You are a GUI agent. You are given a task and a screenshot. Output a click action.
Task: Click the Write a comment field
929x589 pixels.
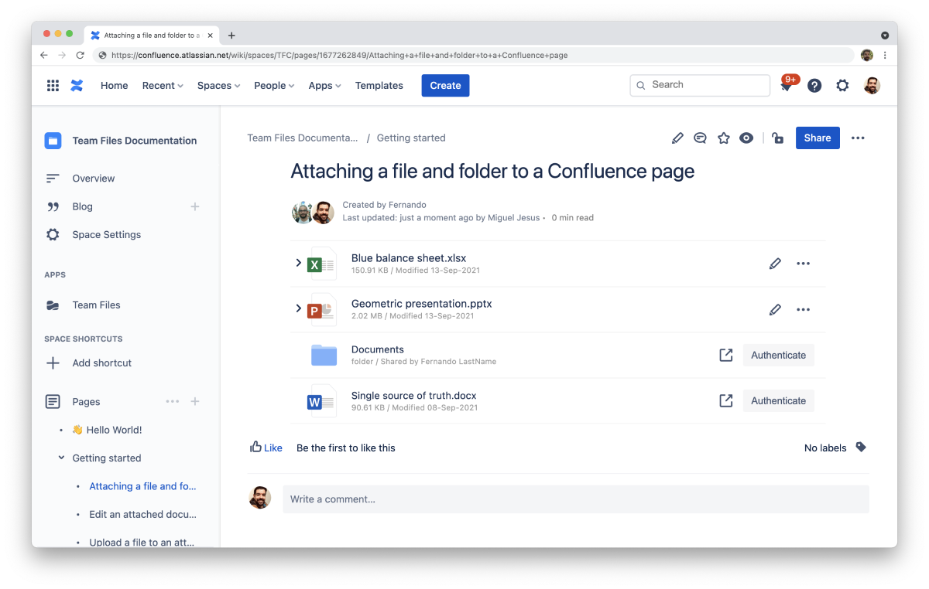(x=575, y=499)
